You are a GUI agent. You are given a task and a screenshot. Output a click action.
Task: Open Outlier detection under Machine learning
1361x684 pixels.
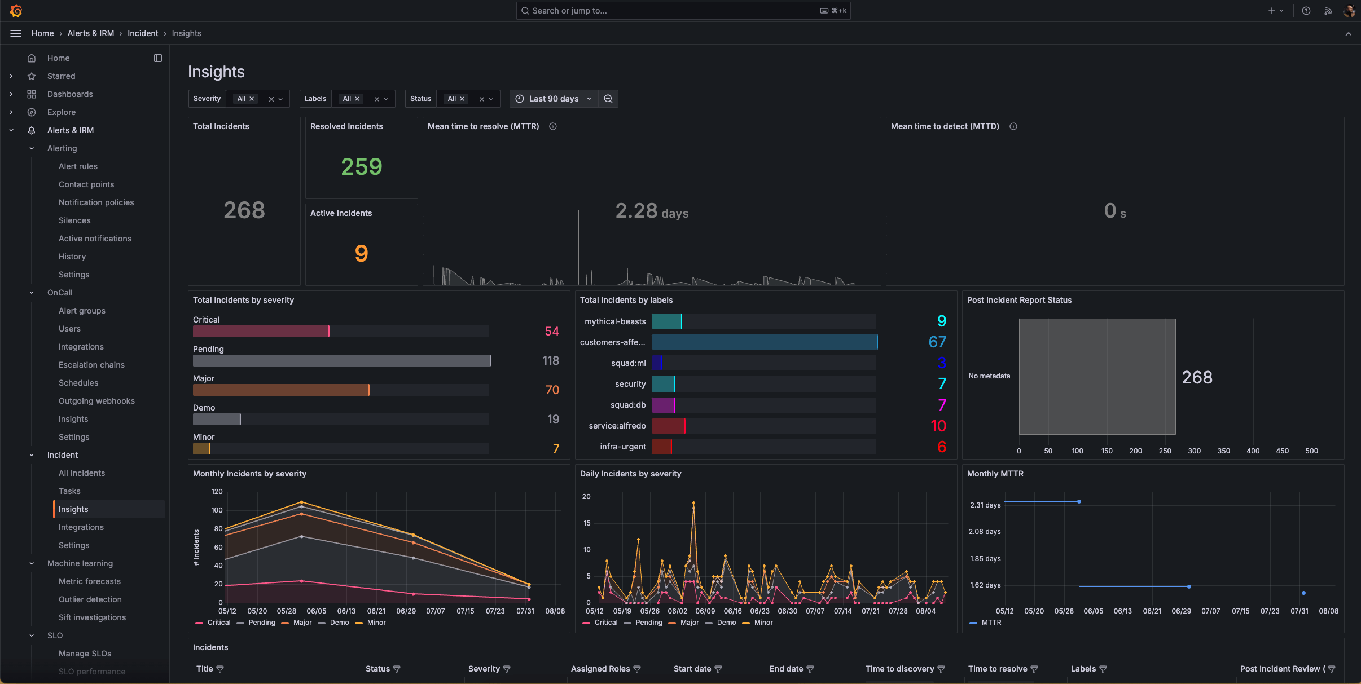(90, 599)
